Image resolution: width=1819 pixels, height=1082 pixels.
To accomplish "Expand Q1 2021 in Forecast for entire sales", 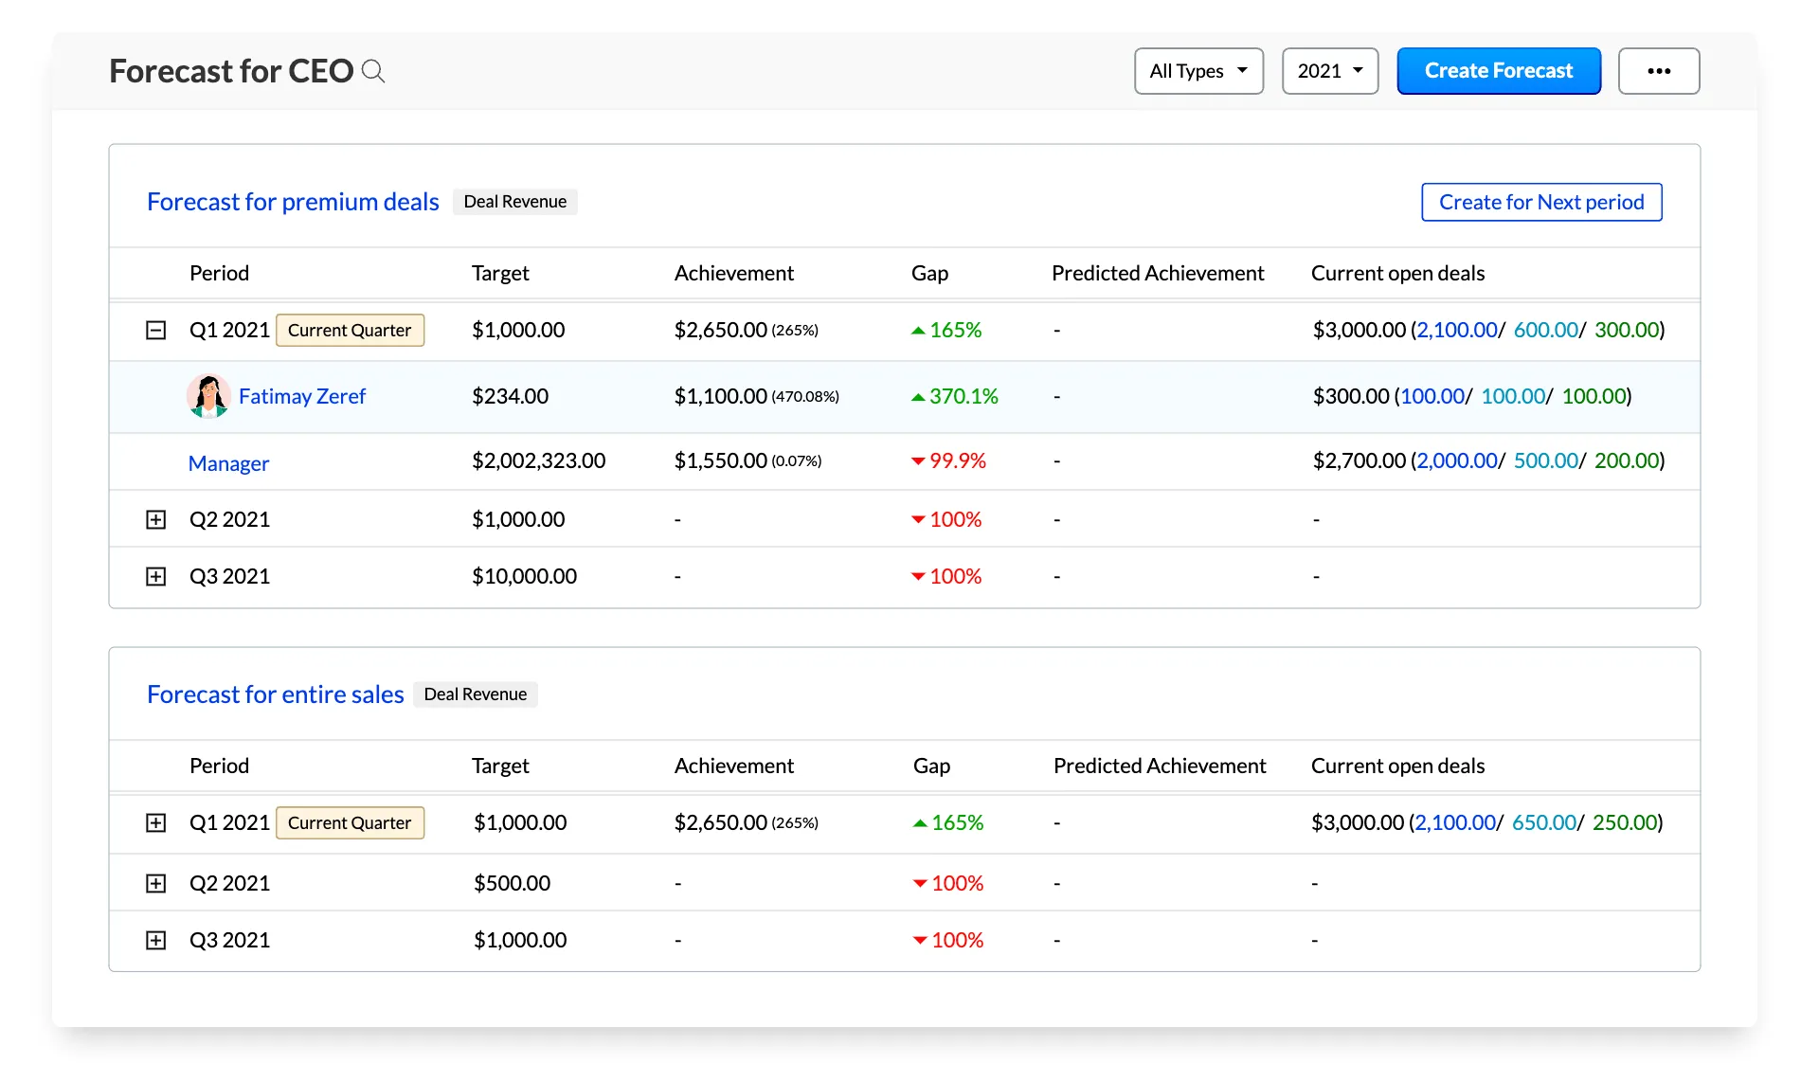I will 156,822.
